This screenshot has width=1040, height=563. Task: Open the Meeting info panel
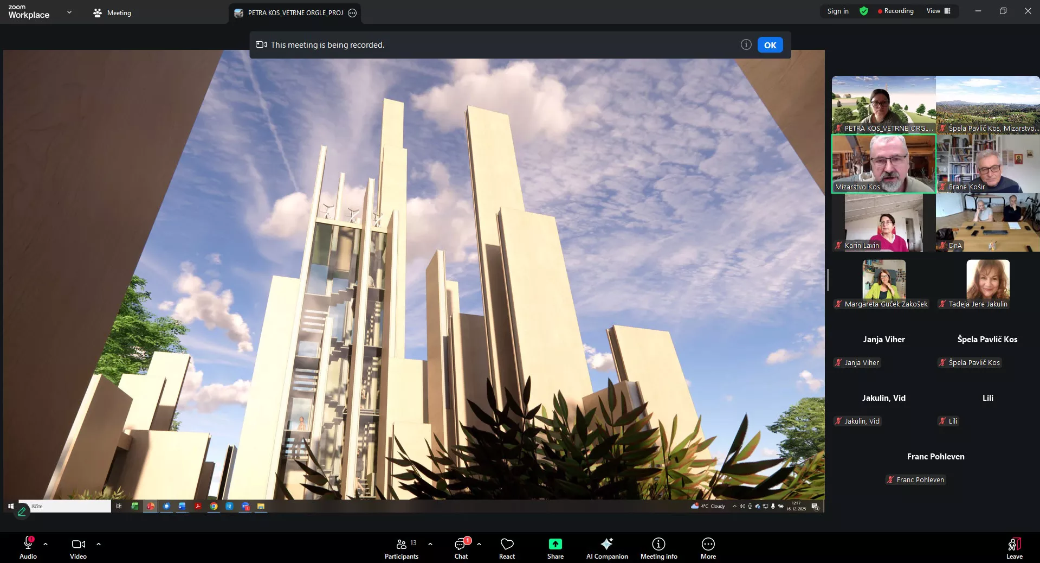(x=658, y=548)
